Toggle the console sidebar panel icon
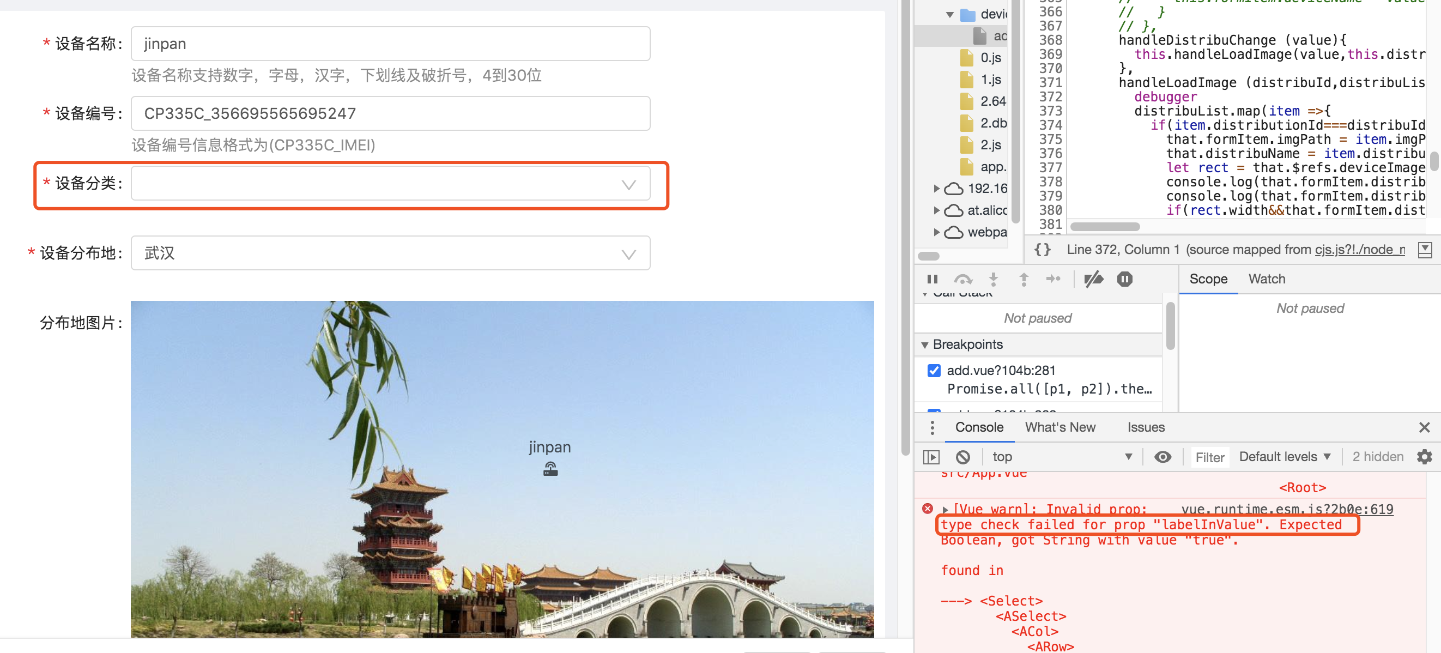Image resolution: width=1441 pixels, height=653 pixels. (x=931, y=457)
